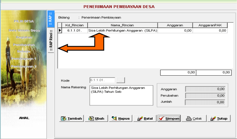Open Kegiatan sidebar menu
The image size is (237, 139).
(x=24, y=37)
